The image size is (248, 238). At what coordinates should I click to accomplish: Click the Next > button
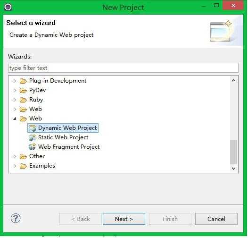[124, 219]
